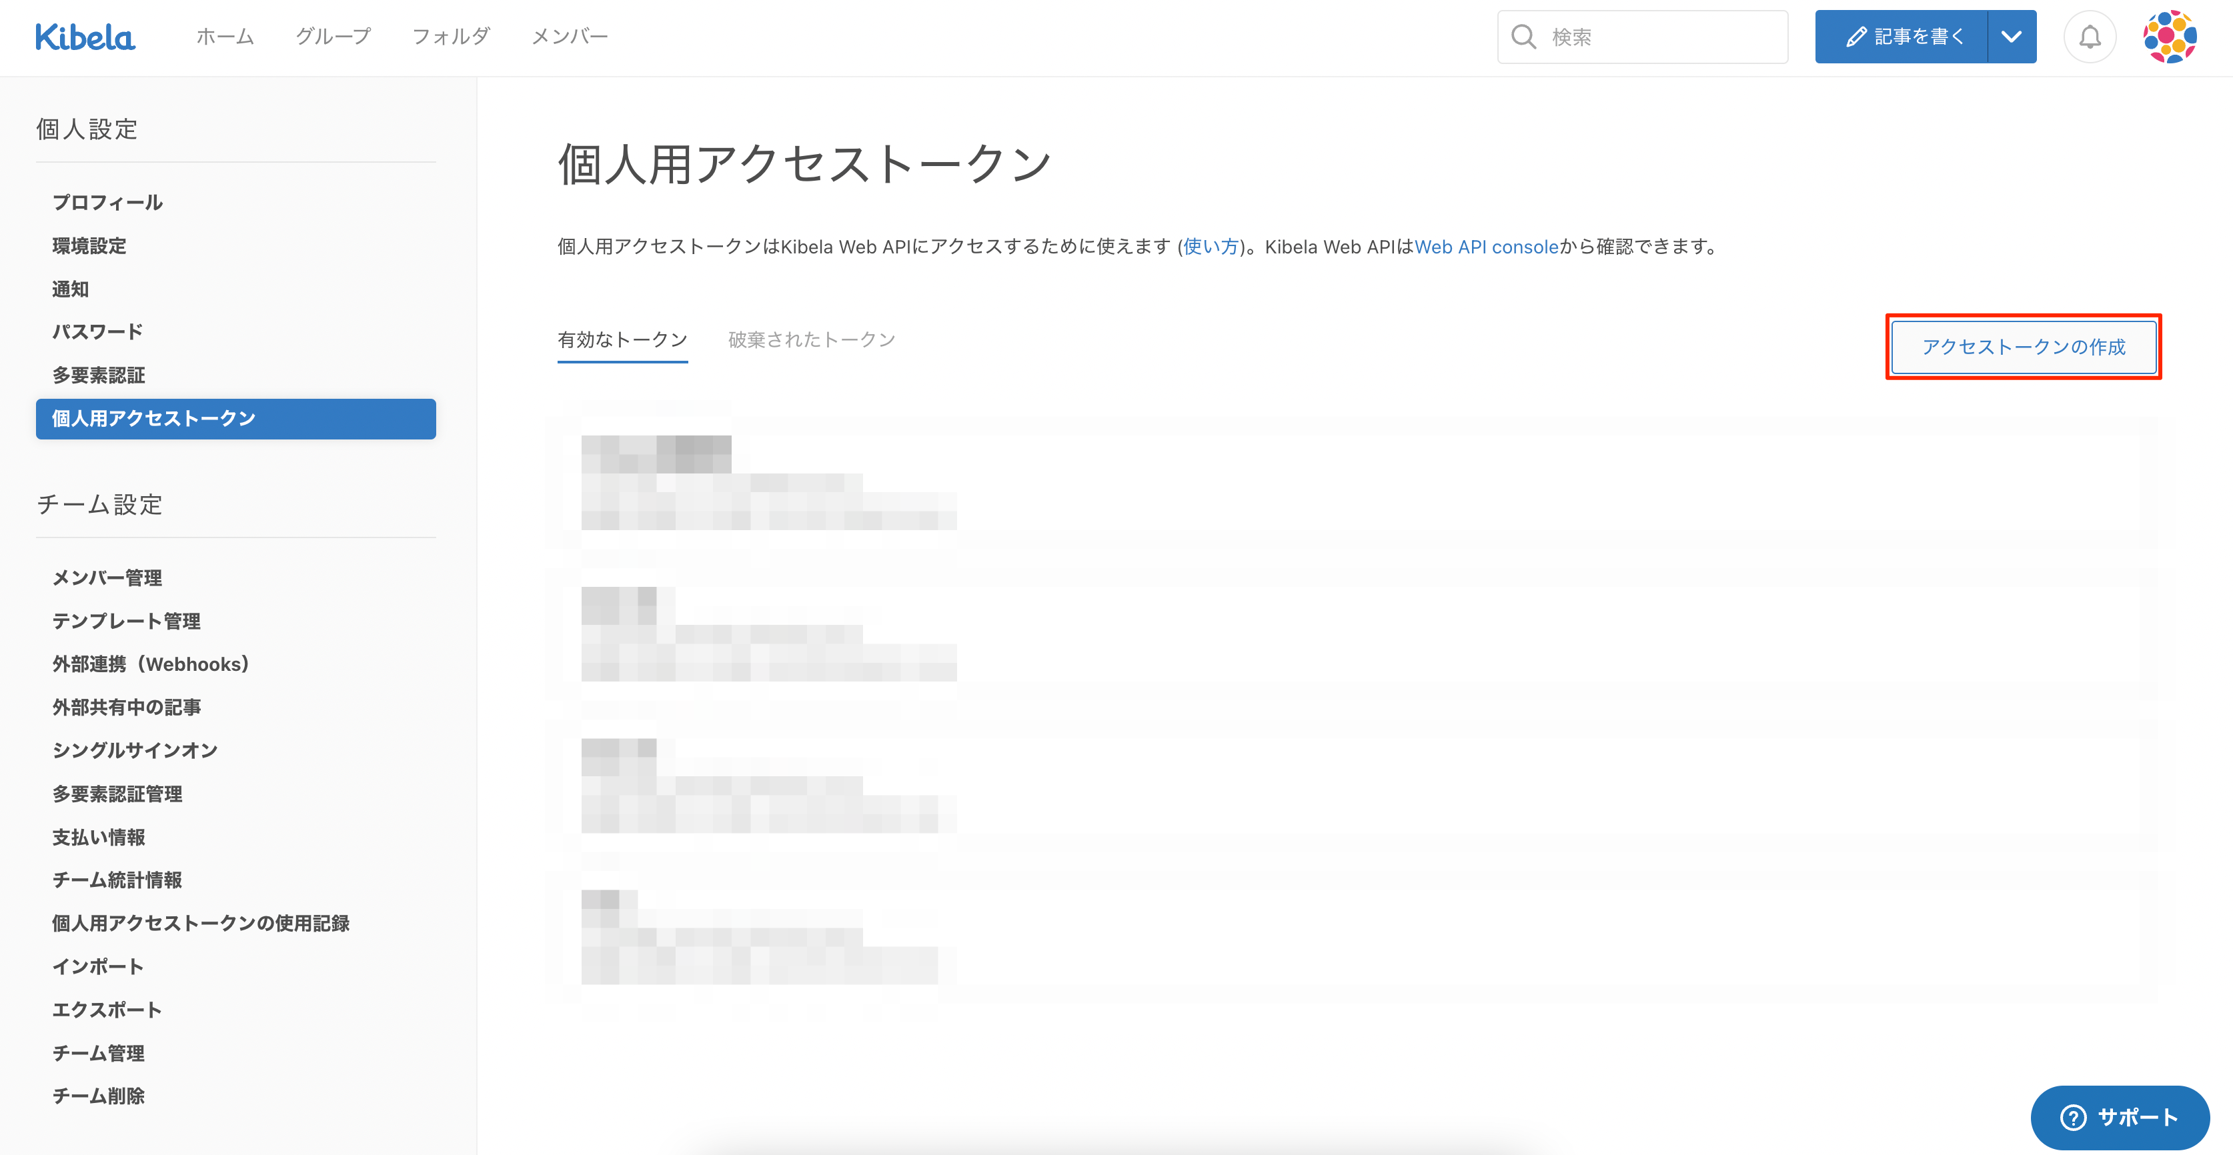Go to ホーム in top navigation
Image resolution: width=2233 pixels, height=1155 pixels.
click(225, 37)
